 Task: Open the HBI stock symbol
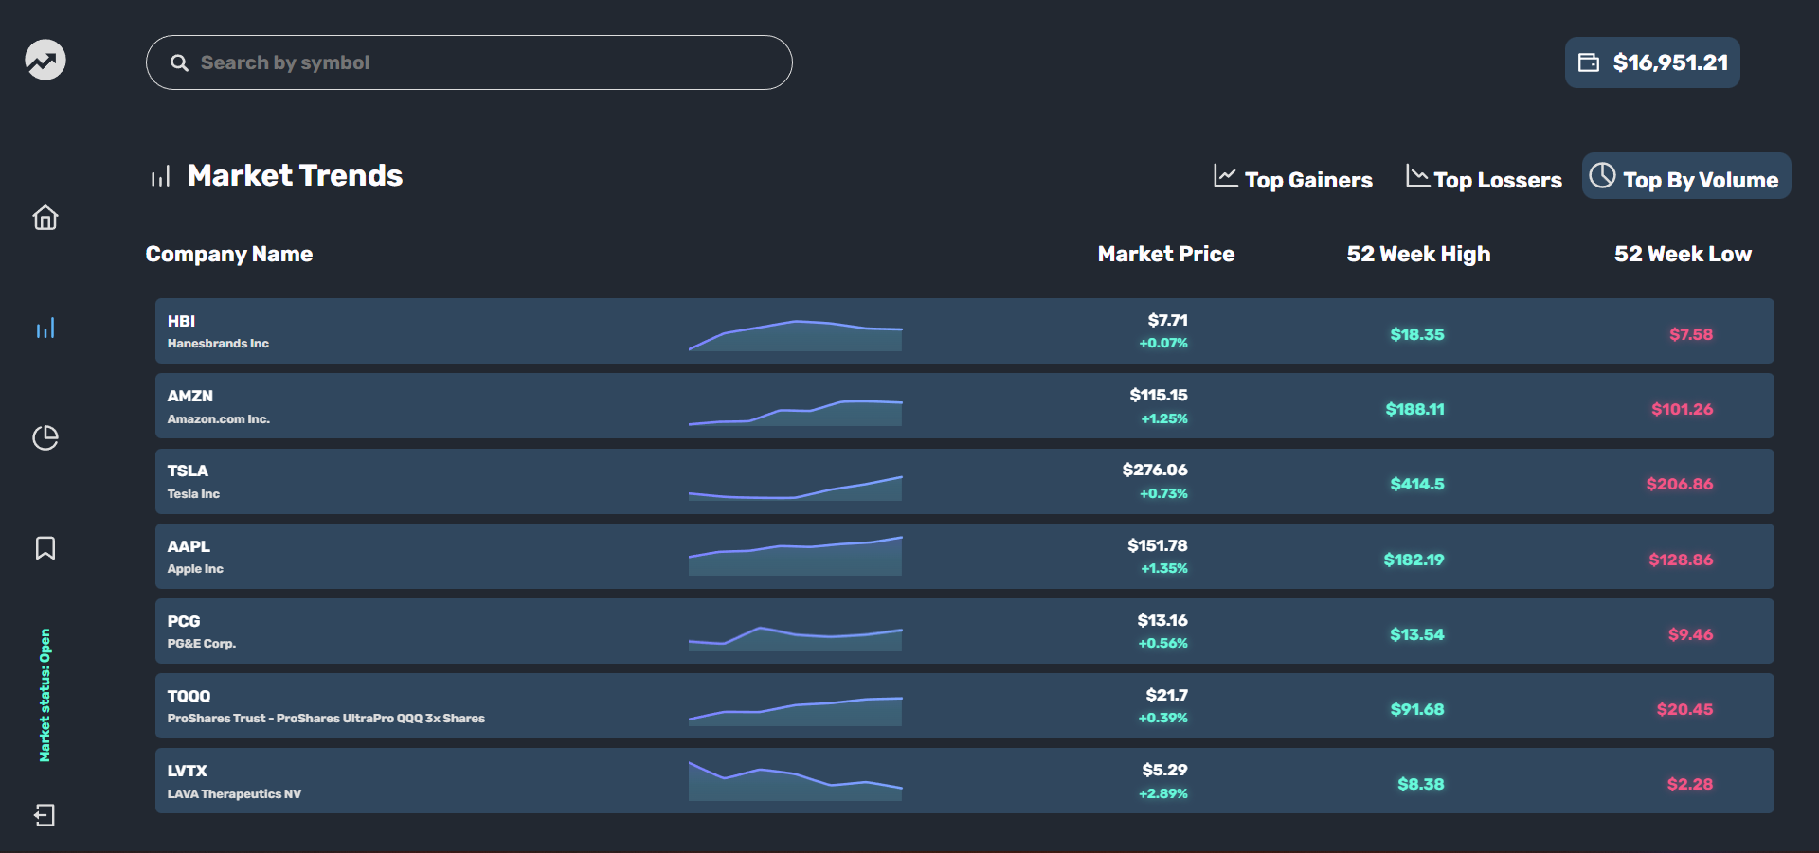tap(181, 321)
